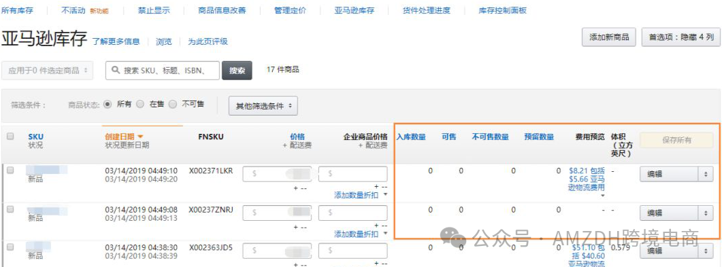722x267 pixels.
Task: Click the 搜索 button
Action: click(237, 71)
